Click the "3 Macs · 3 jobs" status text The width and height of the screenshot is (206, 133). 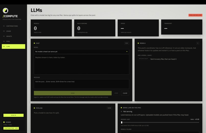(x=8, y=125)
